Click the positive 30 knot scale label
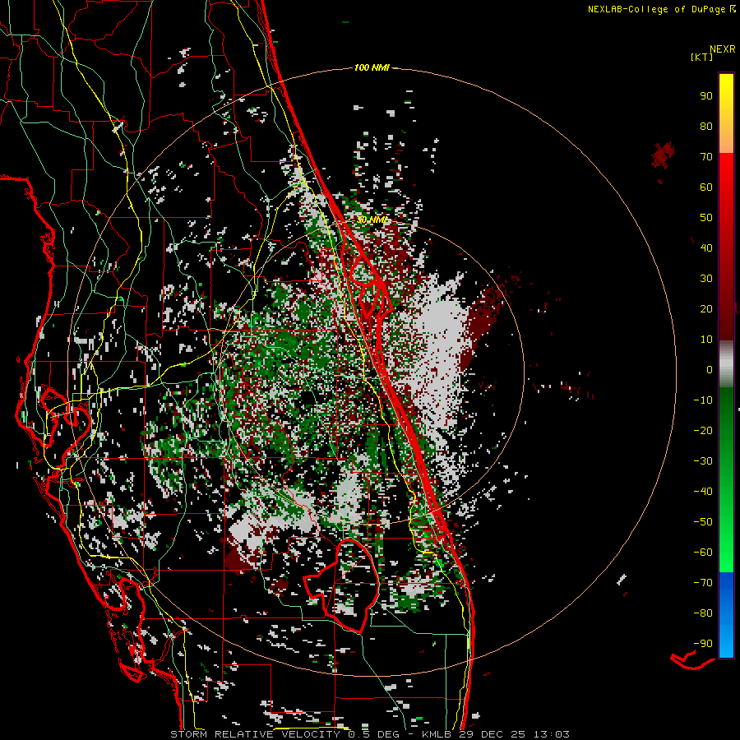 point(706,279)
